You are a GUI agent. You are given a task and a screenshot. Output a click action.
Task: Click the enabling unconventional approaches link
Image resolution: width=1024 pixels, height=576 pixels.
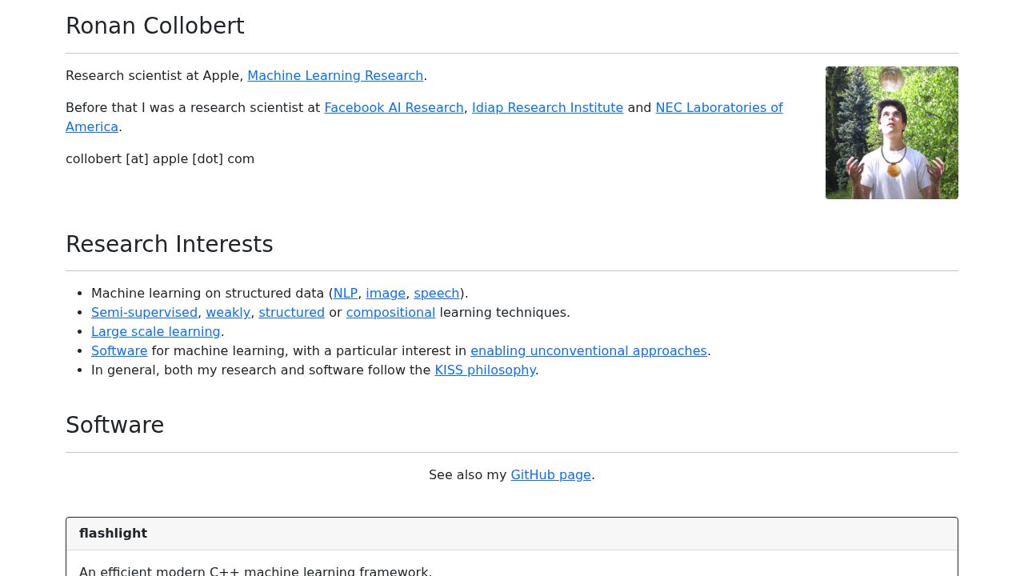589,350
